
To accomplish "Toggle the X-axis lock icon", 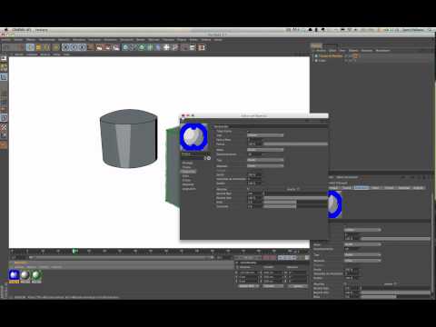I will [65, 47].
